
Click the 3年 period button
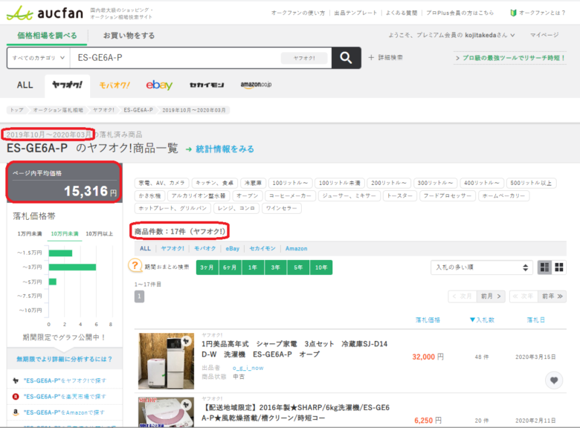point(276,267)
